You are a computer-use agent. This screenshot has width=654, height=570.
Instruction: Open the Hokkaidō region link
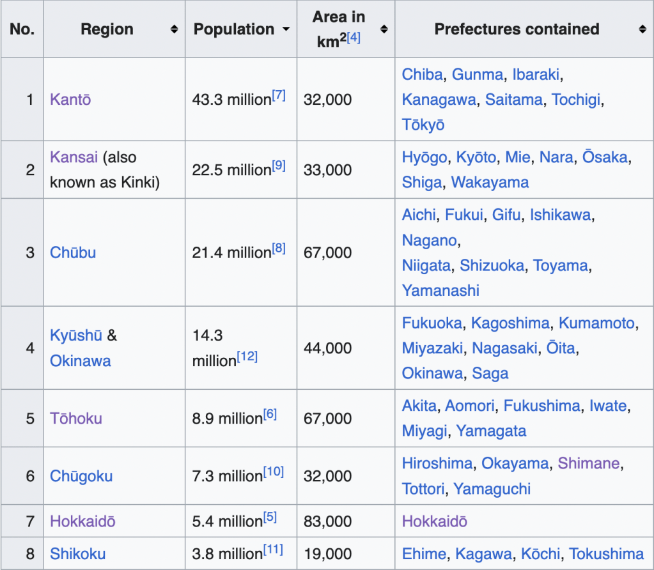click(x=82, y=521)
